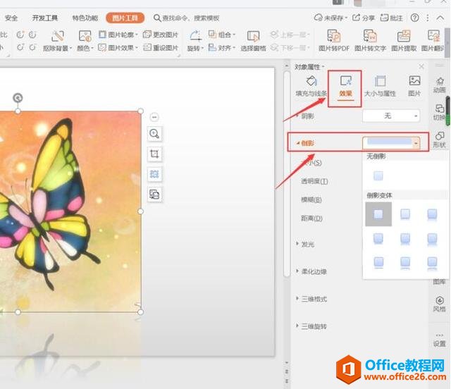Click the three-dot more options icon in the title bar
The width and height of the screenshot is (451, 389).
tap(428, 18)
